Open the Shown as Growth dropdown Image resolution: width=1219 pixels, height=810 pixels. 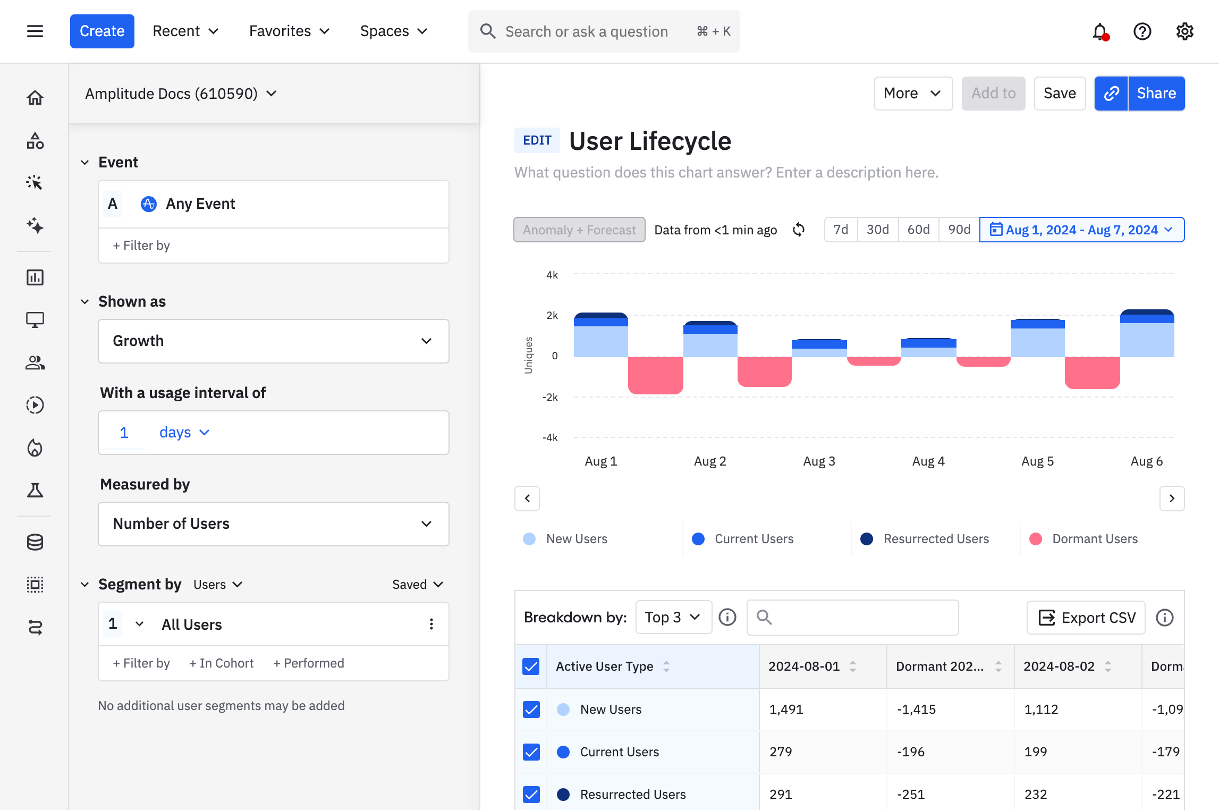pyautogui.click(x=273, y=341)
